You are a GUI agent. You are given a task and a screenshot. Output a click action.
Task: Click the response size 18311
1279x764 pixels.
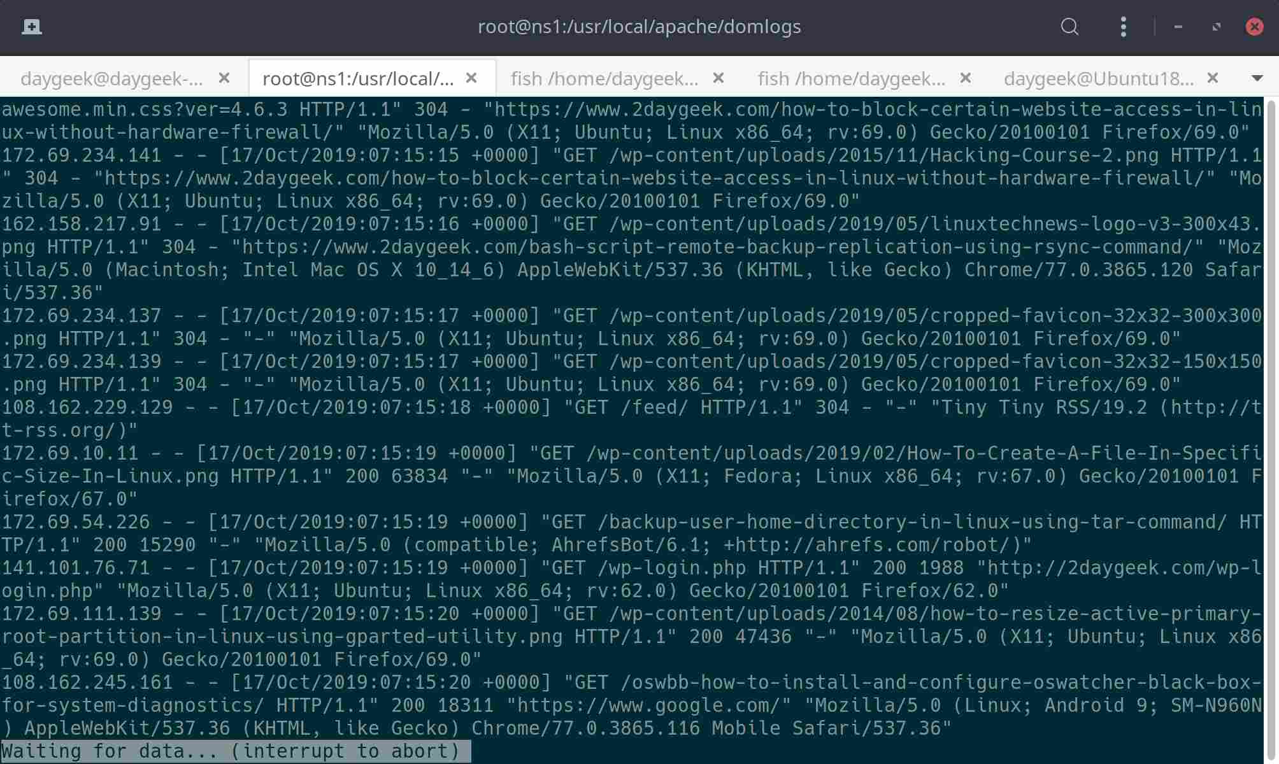(466, 705)
